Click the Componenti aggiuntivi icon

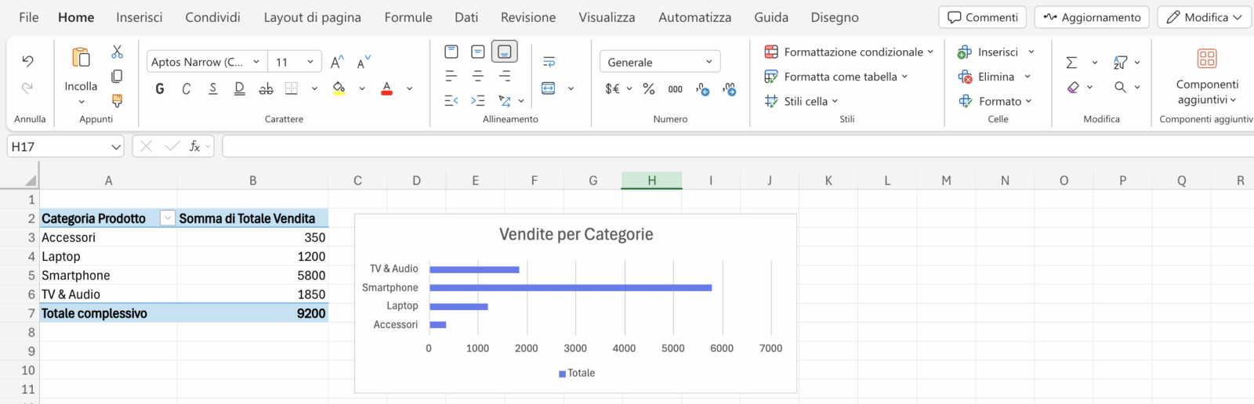1207,59
